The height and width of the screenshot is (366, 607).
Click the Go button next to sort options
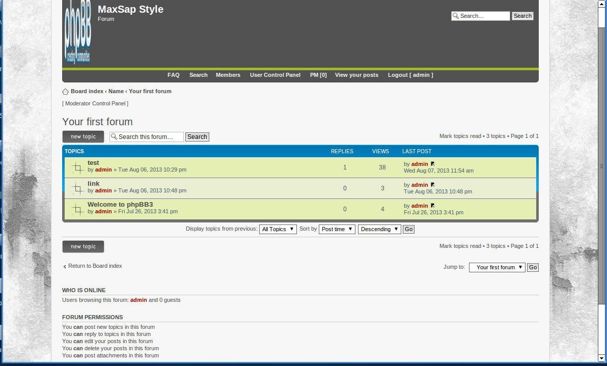pos(408,229)
